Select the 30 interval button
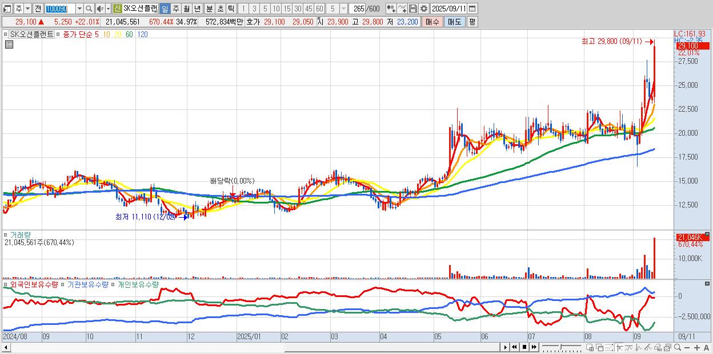The height and width of the screenshot is (354, 713). [298, 9]
